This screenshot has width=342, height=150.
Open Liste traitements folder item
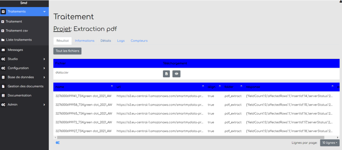tap(19, 40)
